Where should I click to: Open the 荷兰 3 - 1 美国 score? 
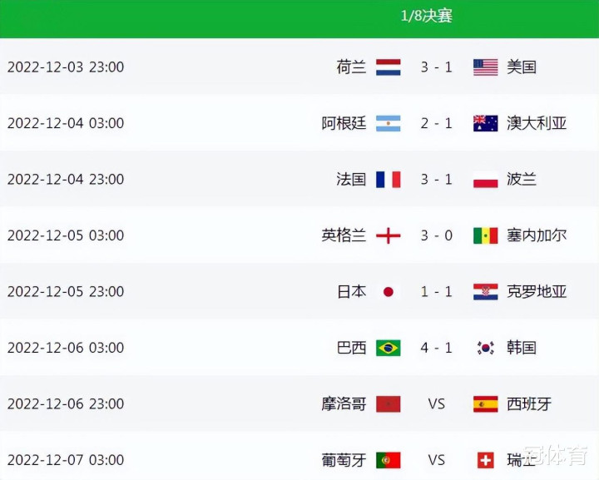(436, 67)
